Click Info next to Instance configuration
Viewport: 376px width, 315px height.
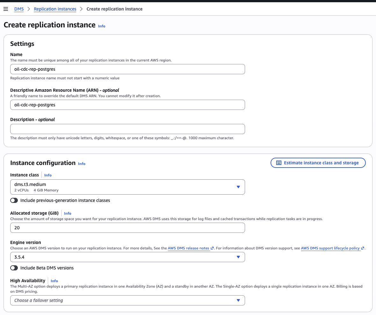[82, 164]
